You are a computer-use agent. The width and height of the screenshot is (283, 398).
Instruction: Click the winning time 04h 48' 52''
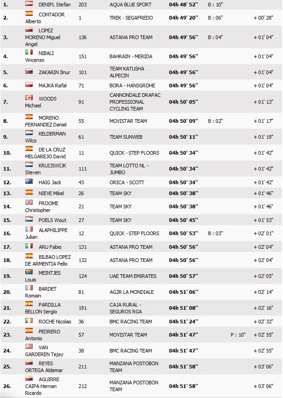tap(184, 5)
